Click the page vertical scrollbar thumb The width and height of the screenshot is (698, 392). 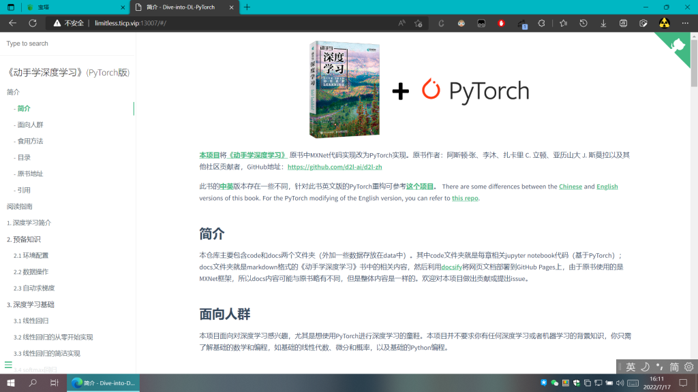tap(694, 63)
